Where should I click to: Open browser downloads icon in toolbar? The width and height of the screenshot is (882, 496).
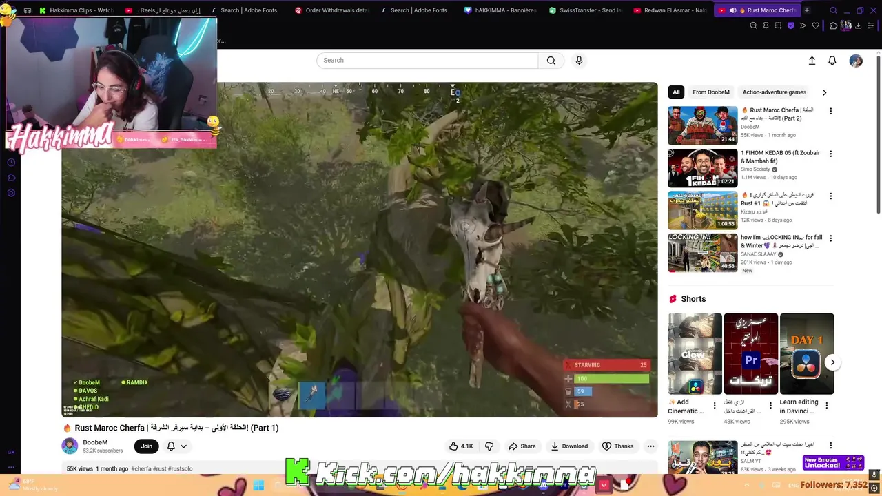pos(858,25)
